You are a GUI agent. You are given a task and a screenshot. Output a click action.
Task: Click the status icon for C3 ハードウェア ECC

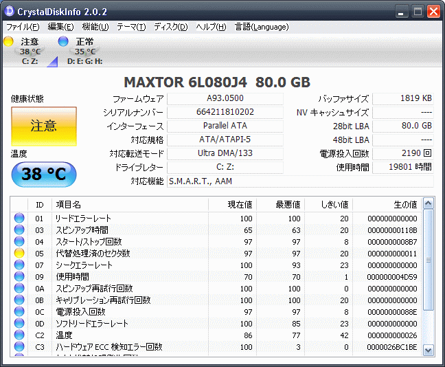coord(19,346)
